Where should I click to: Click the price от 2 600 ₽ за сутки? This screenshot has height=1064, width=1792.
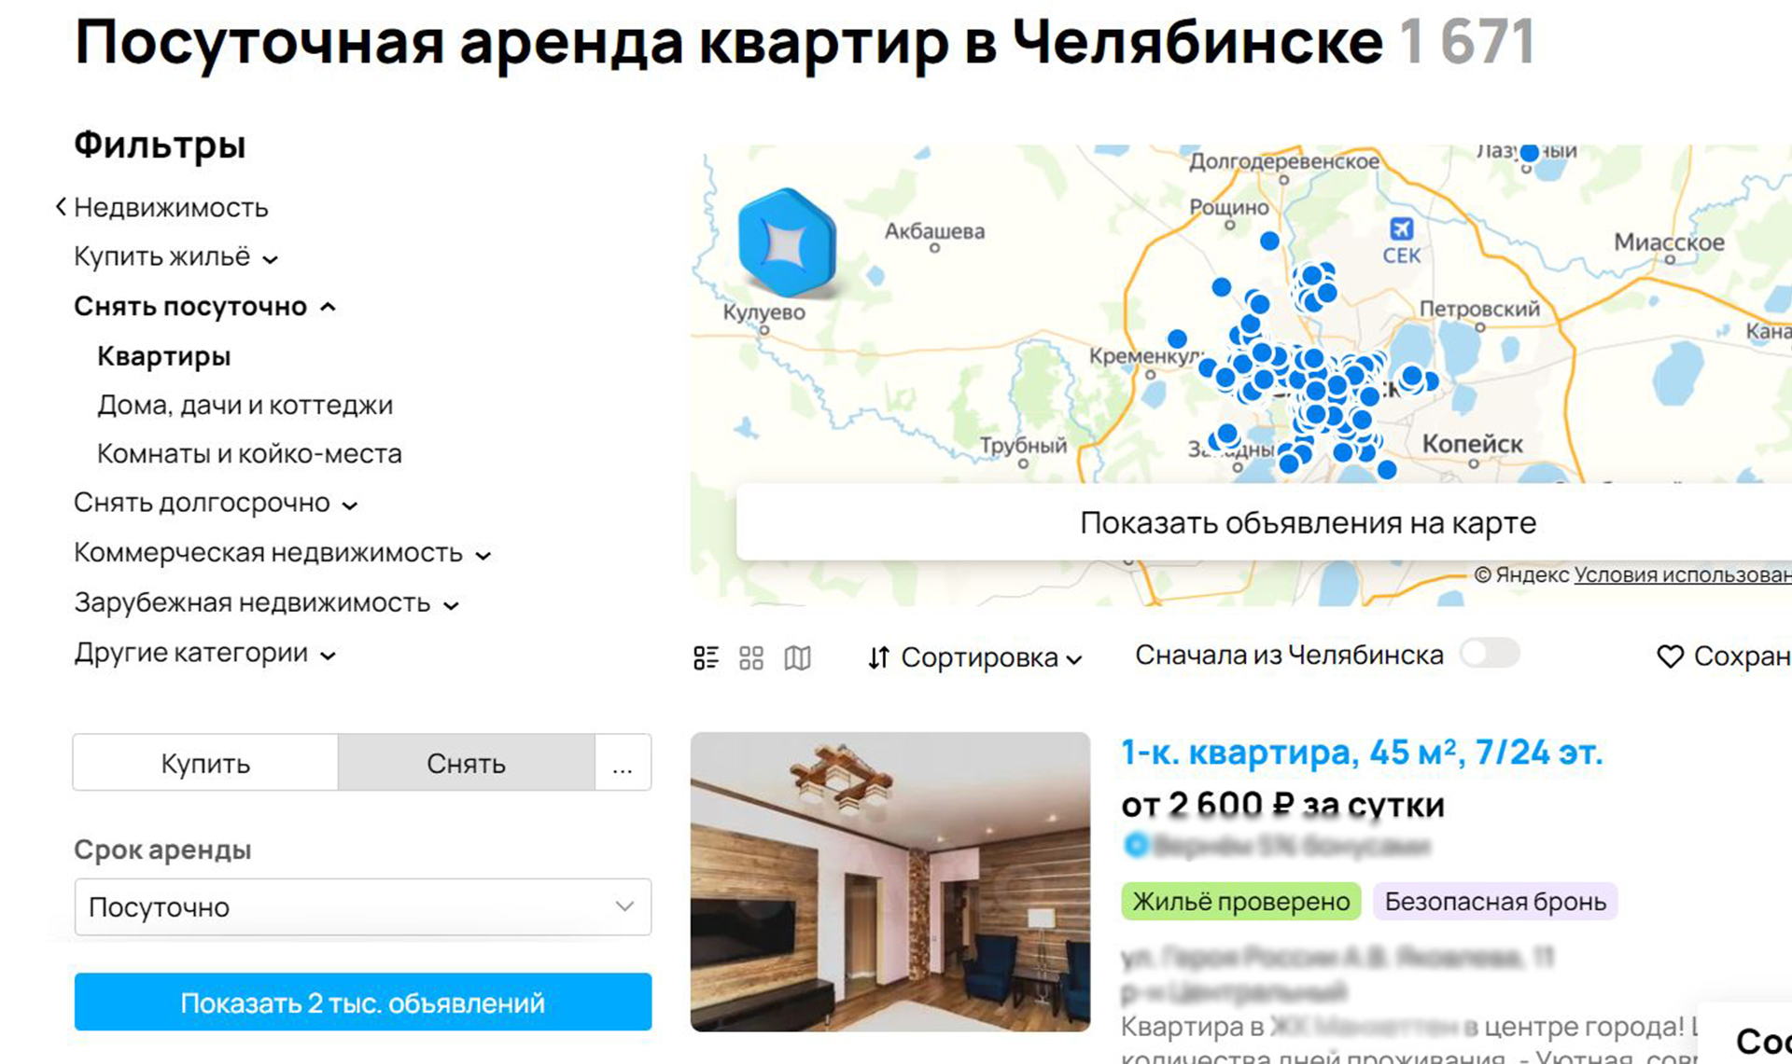(1282, 804)
